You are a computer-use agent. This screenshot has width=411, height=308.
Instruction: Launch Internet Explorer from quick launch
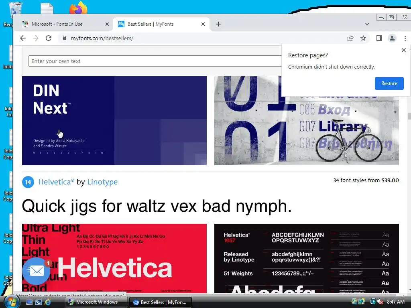(48, 302)
